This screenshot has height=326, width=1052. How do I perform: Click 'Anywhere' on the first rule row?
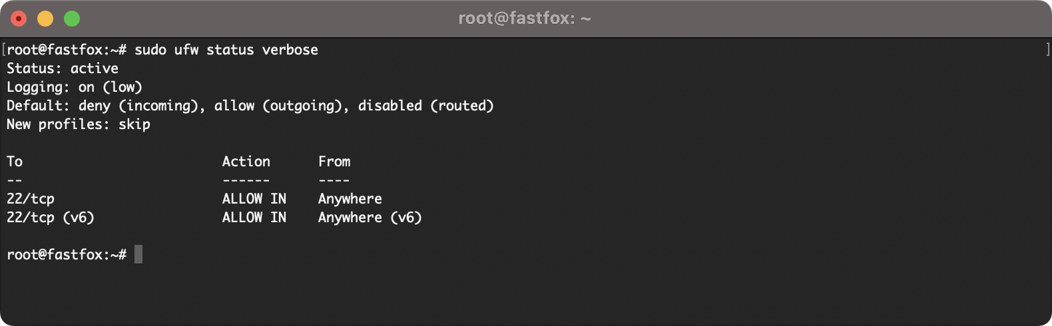click(350, 199)
